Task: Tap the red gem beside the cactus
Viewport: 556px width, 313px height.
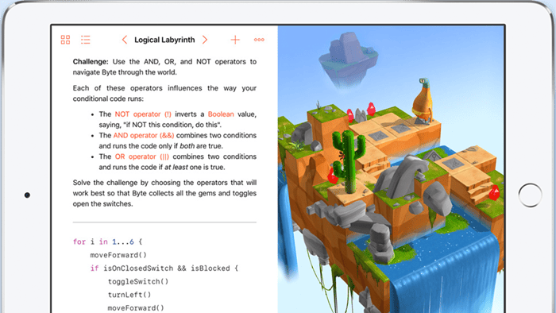Action: pos(332,175)
